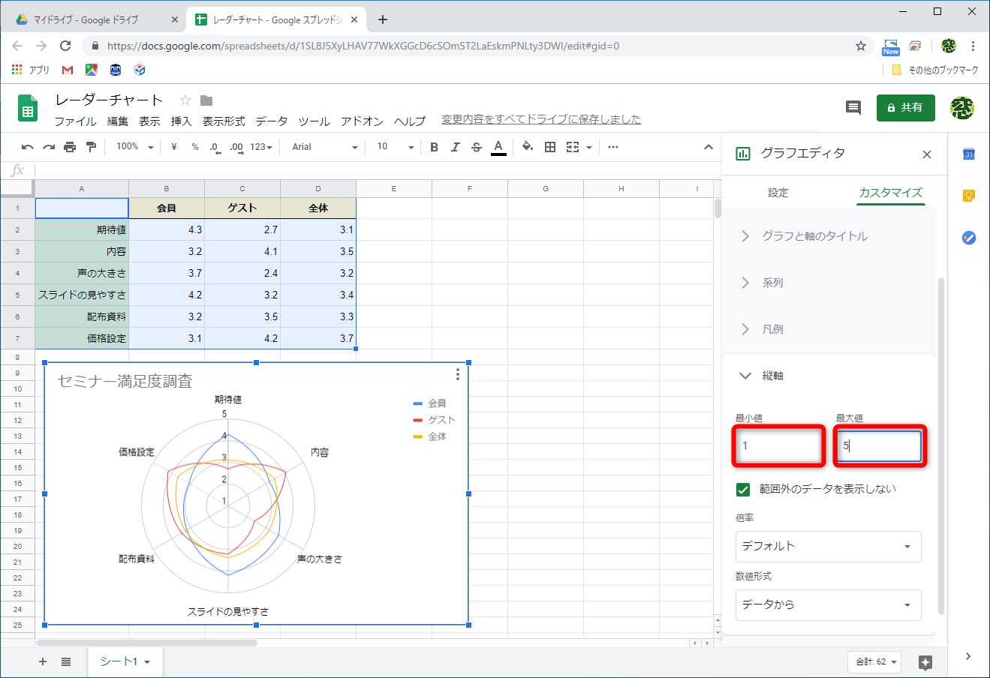The height and width of the screenshot is (678, 990).
Task: Open the borders tool
Action: pos(550,147)
